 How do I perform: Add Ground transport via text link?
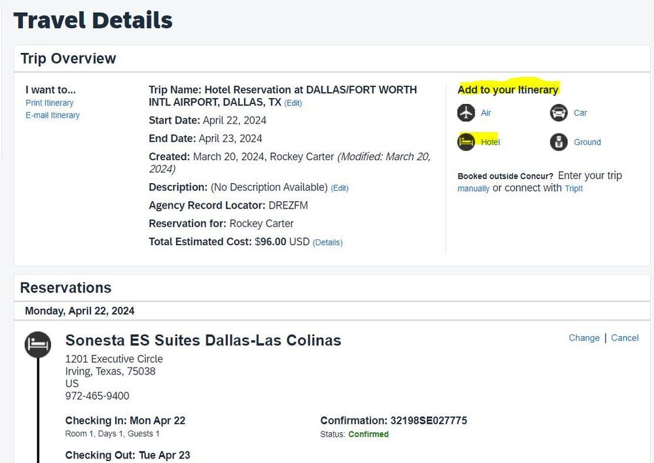pos(587,142)
